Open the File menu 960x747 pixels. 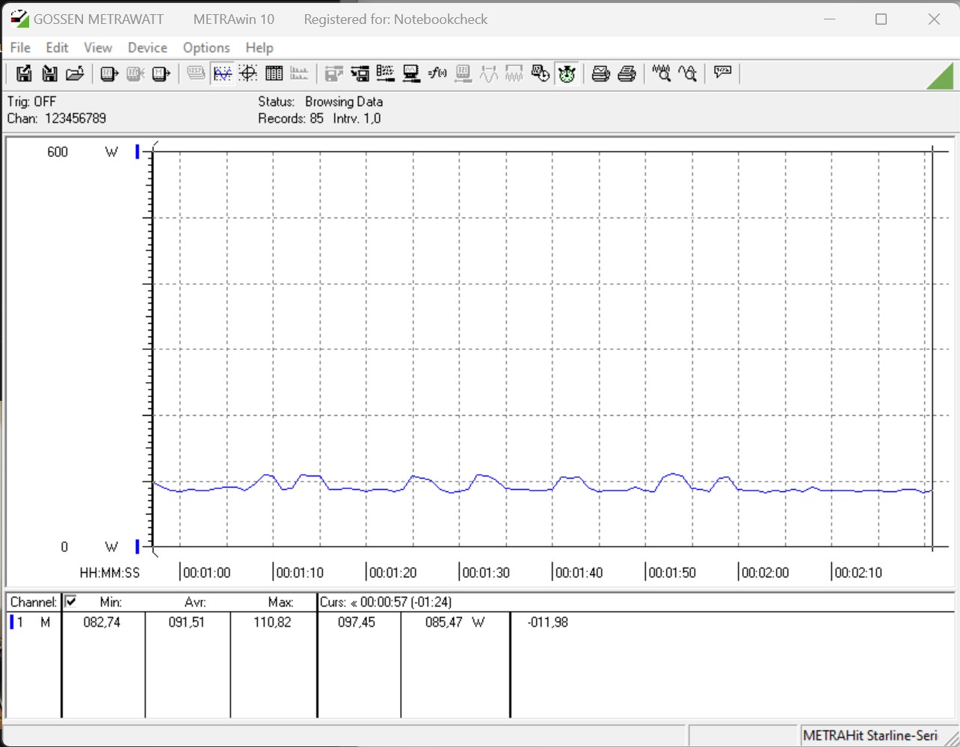(x=20, y=47)
